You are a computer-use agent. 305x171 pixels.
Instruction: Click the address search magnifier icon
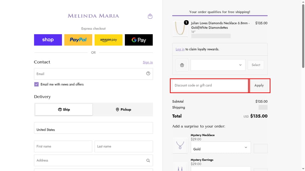tap(148, 161)
